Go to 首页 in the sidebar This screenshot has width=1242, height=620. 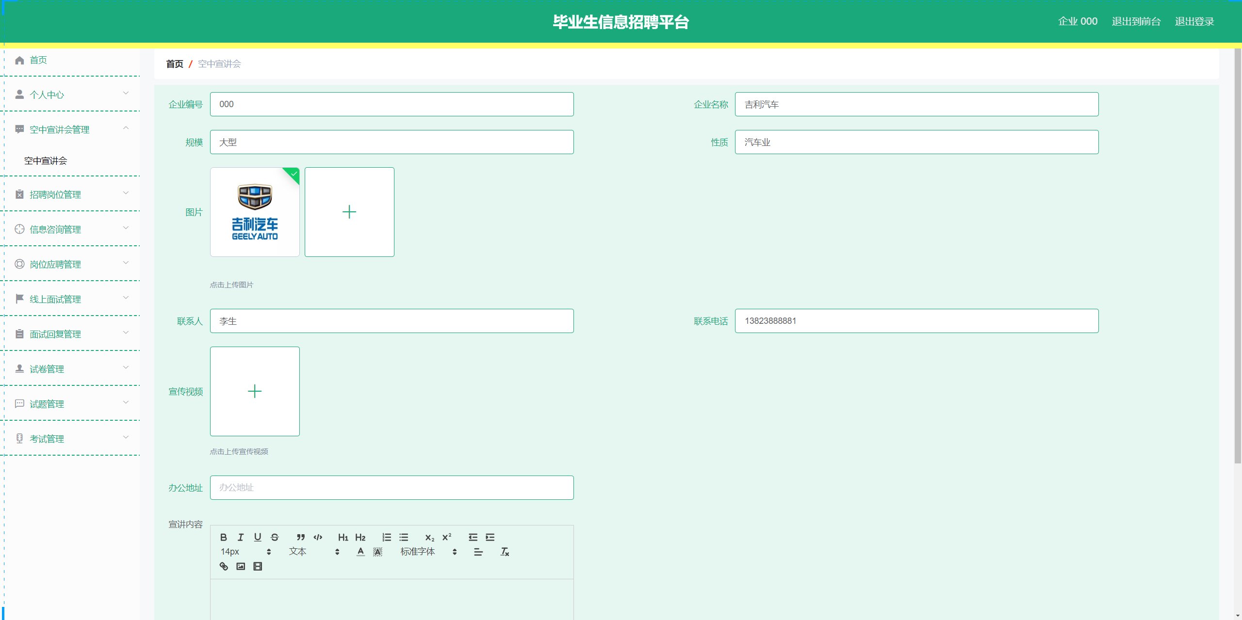click(x=38, y=60)
